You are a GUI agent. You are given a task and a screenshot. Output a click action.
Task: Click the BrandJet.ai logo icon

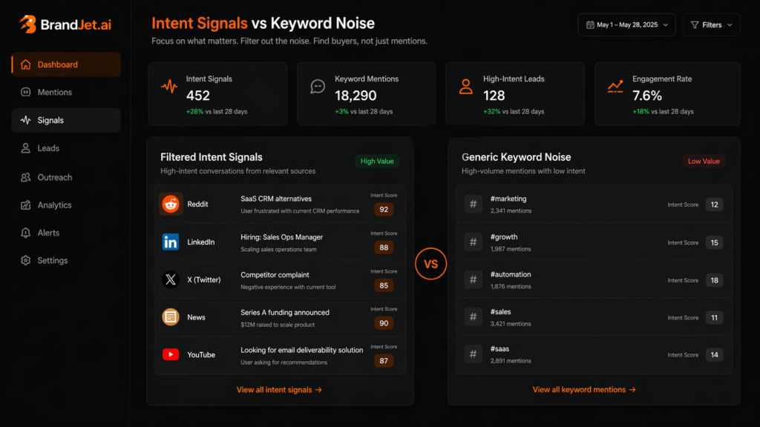click(x=27, y=24)
